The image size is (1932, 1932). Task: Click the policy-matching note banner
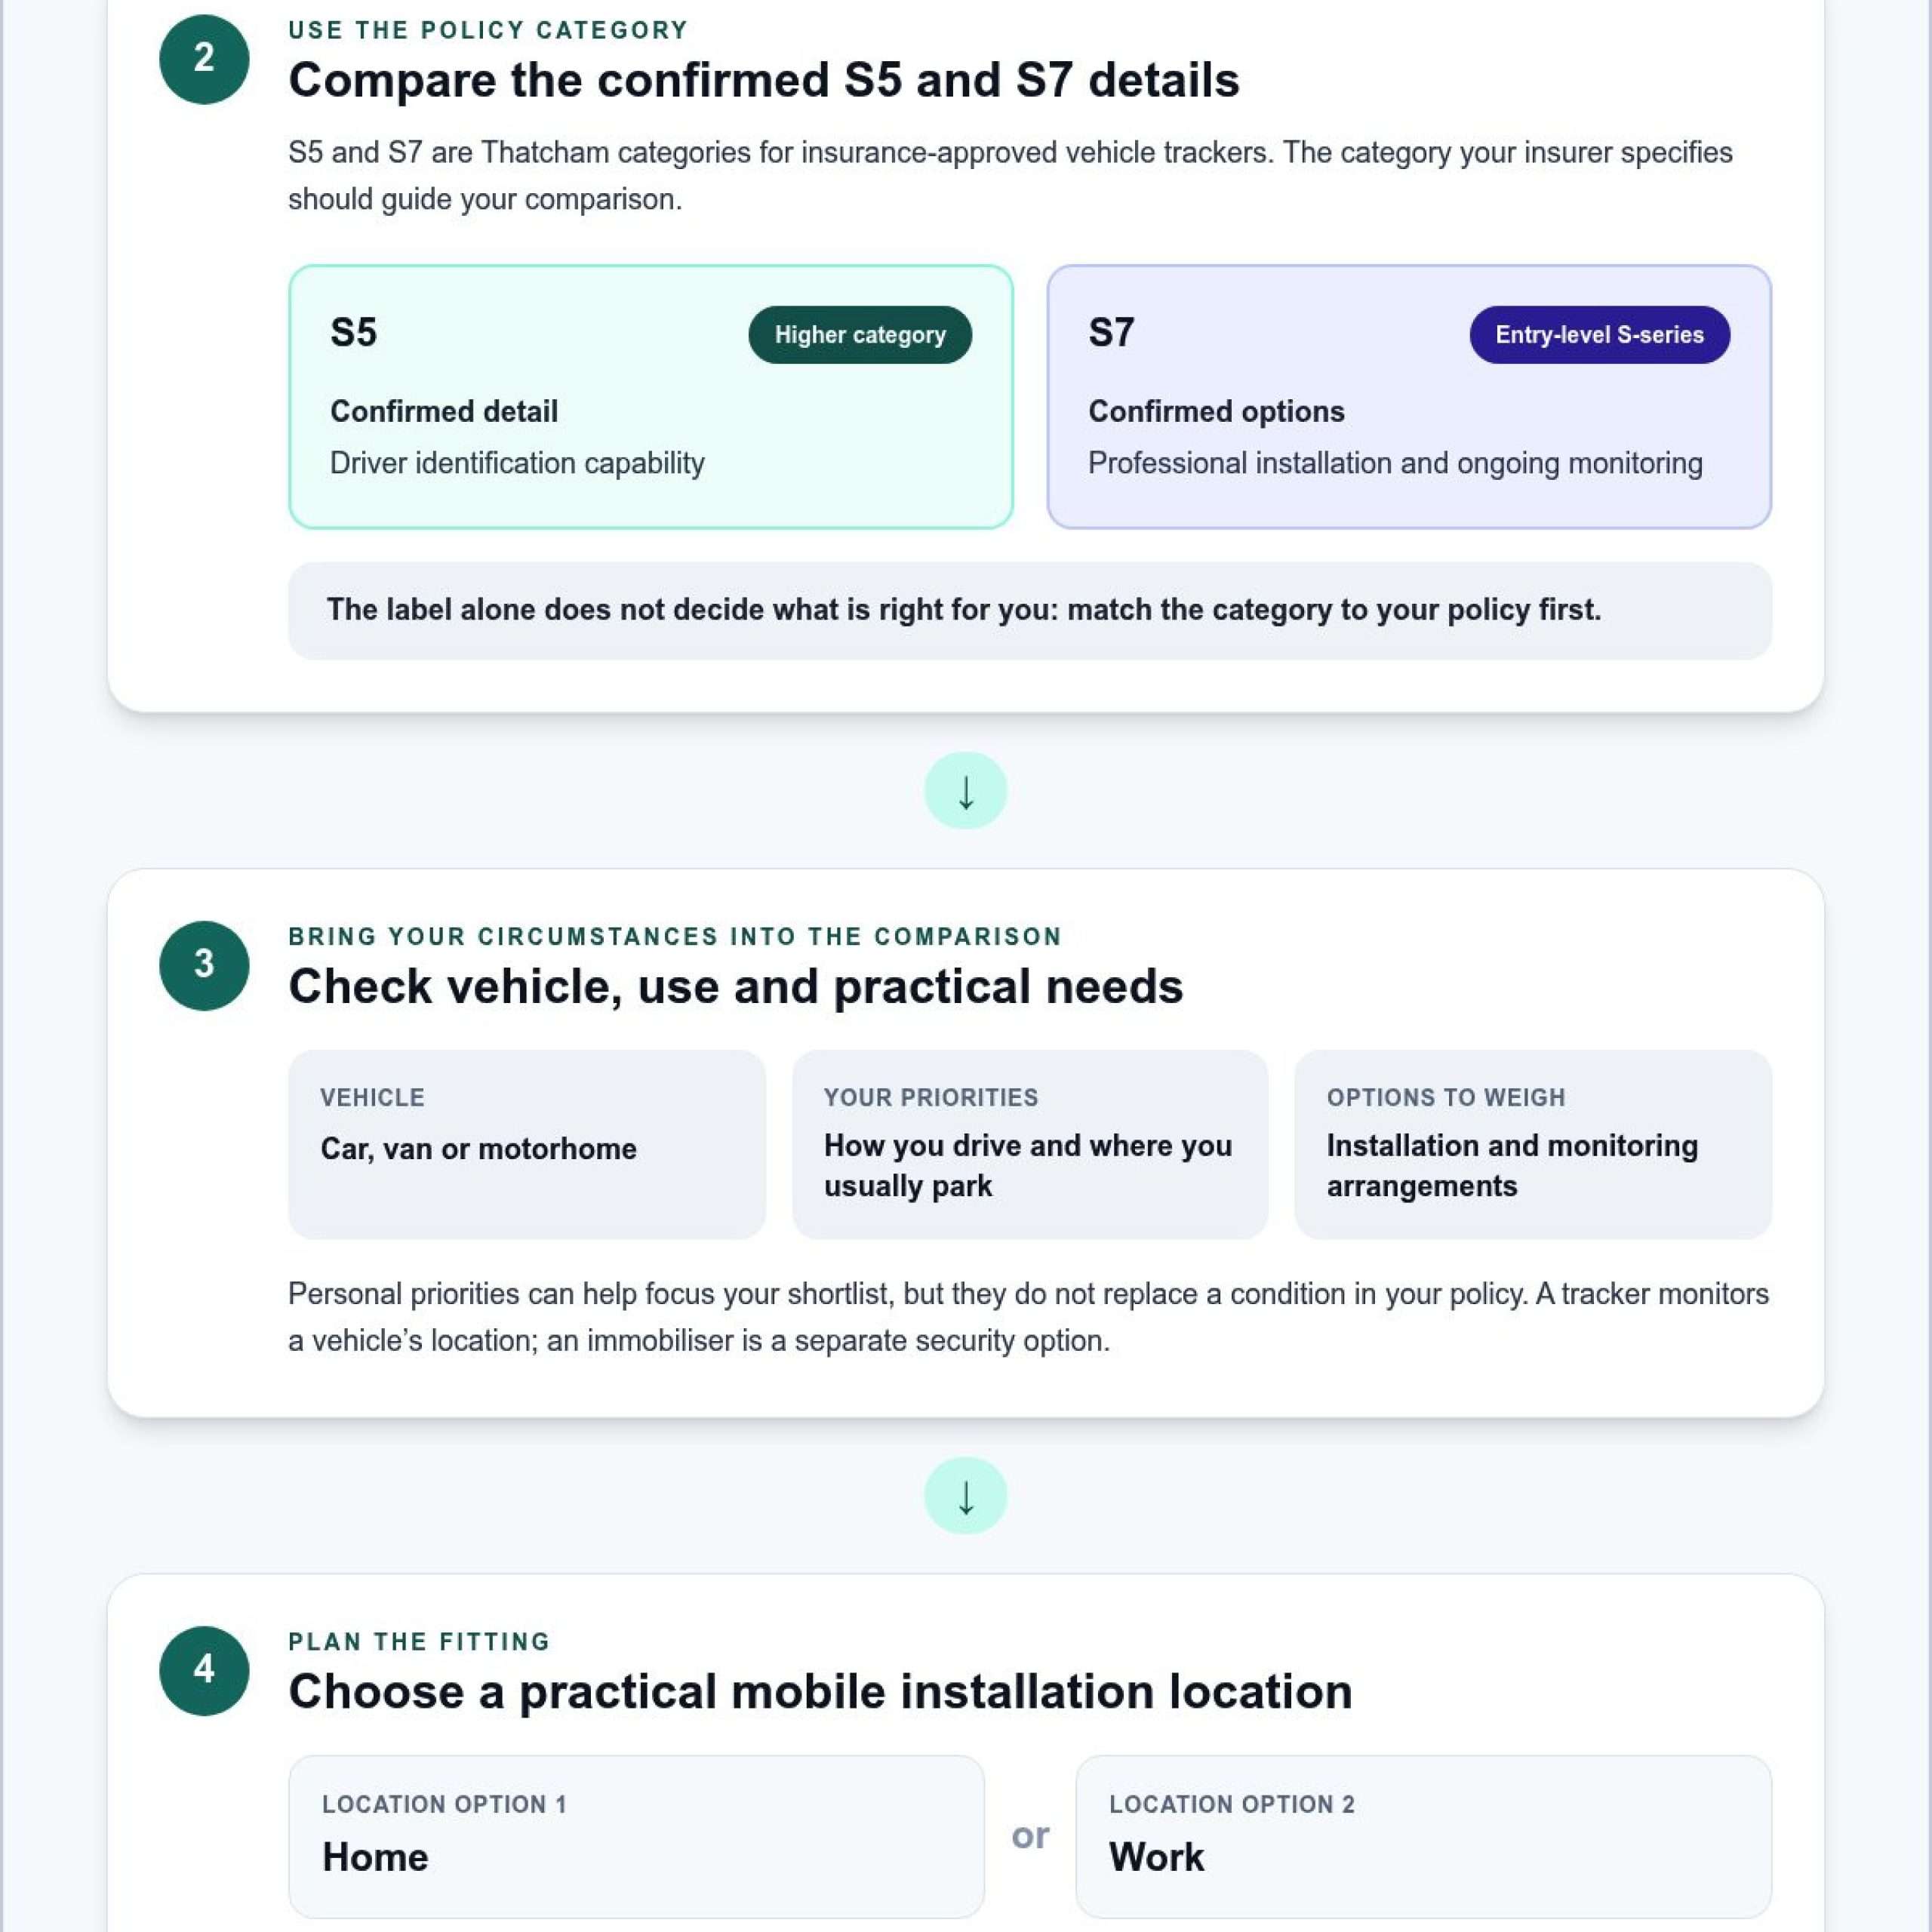(1030, 610)
